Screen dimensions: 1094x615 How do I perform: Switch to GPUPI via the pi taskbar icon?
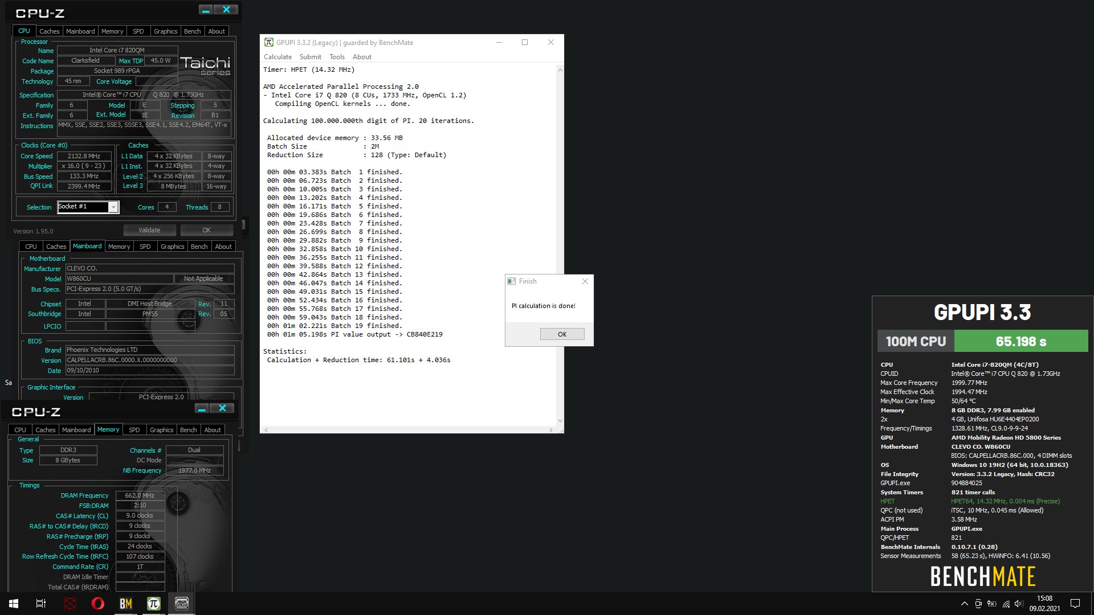153,604
